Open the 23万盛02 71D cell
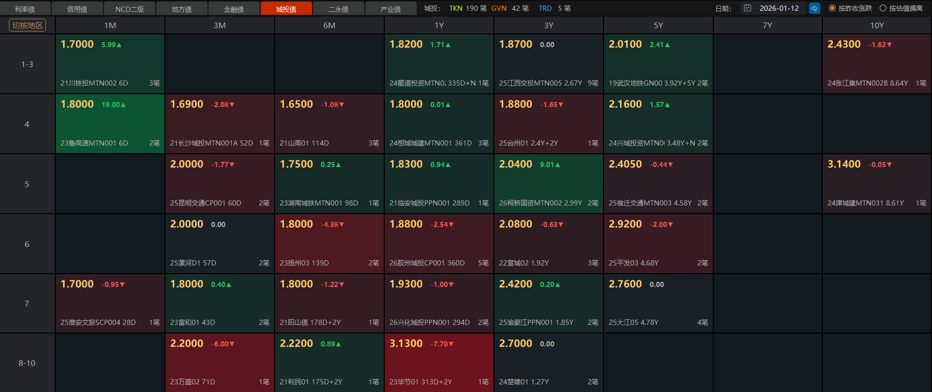Viewport: 932px width, 392px height. point(220,363)
